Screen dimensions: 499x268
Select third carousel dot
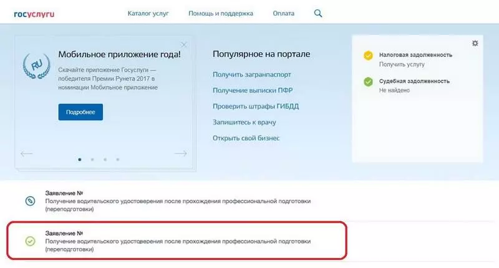tap(105, 160)
